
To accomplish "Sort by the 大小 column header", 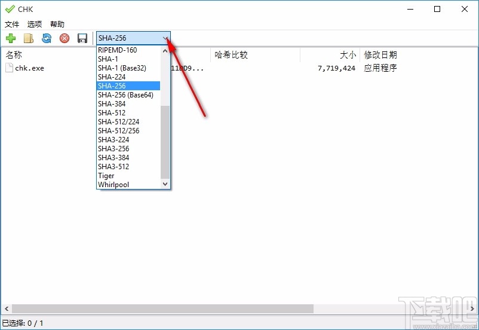I will click(x=330, y=55).
